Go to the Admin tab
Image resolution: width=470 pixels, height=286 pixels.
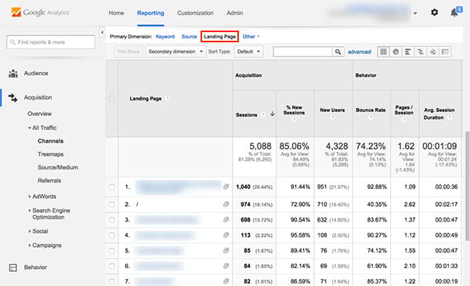(x=235, y=13)
